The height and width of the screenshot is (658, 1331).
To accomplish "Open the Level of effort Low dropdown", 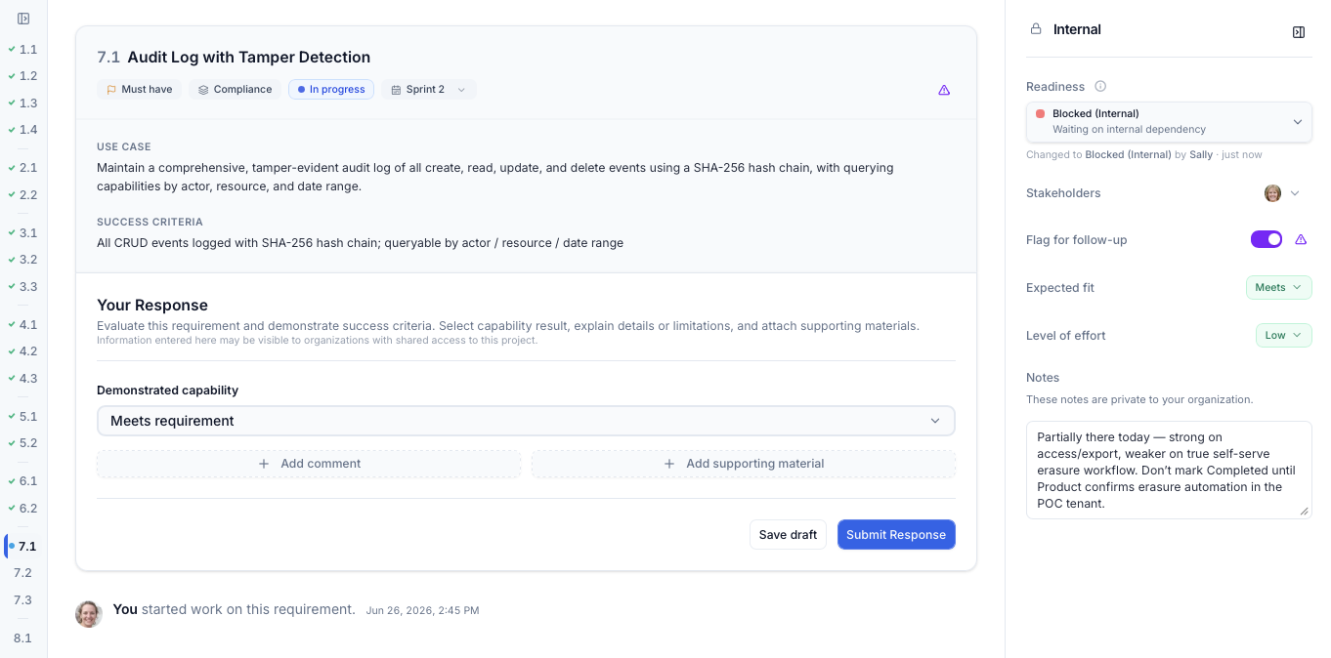I will click(x=1283, y=335).
